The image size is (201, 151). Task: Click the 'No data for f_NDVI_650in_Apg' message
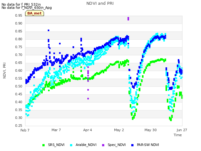[x=27, y=8]
